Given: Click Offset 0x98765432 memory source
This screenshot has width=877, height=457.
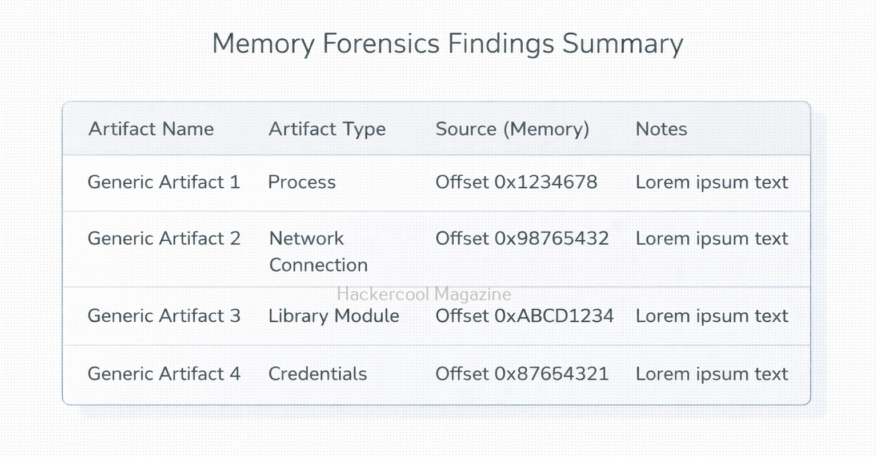Looking at the screenshot, I should tap(522, 238).
